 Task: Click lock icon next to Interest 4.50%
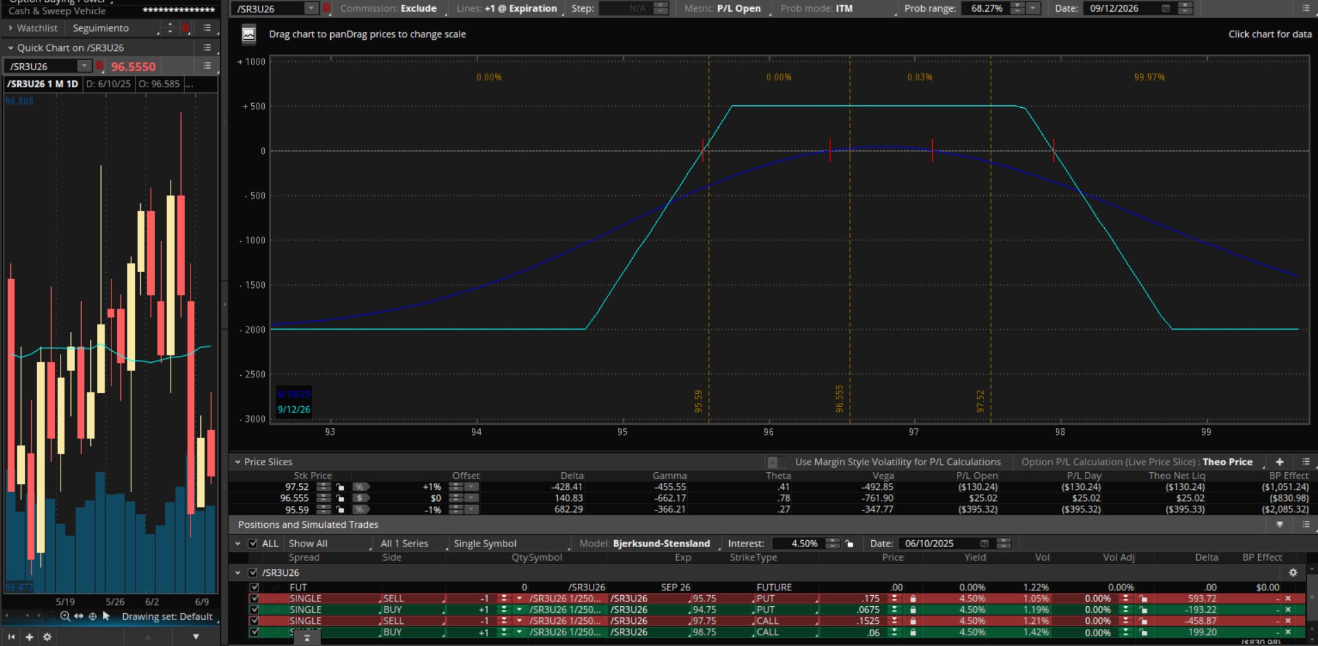850,544
